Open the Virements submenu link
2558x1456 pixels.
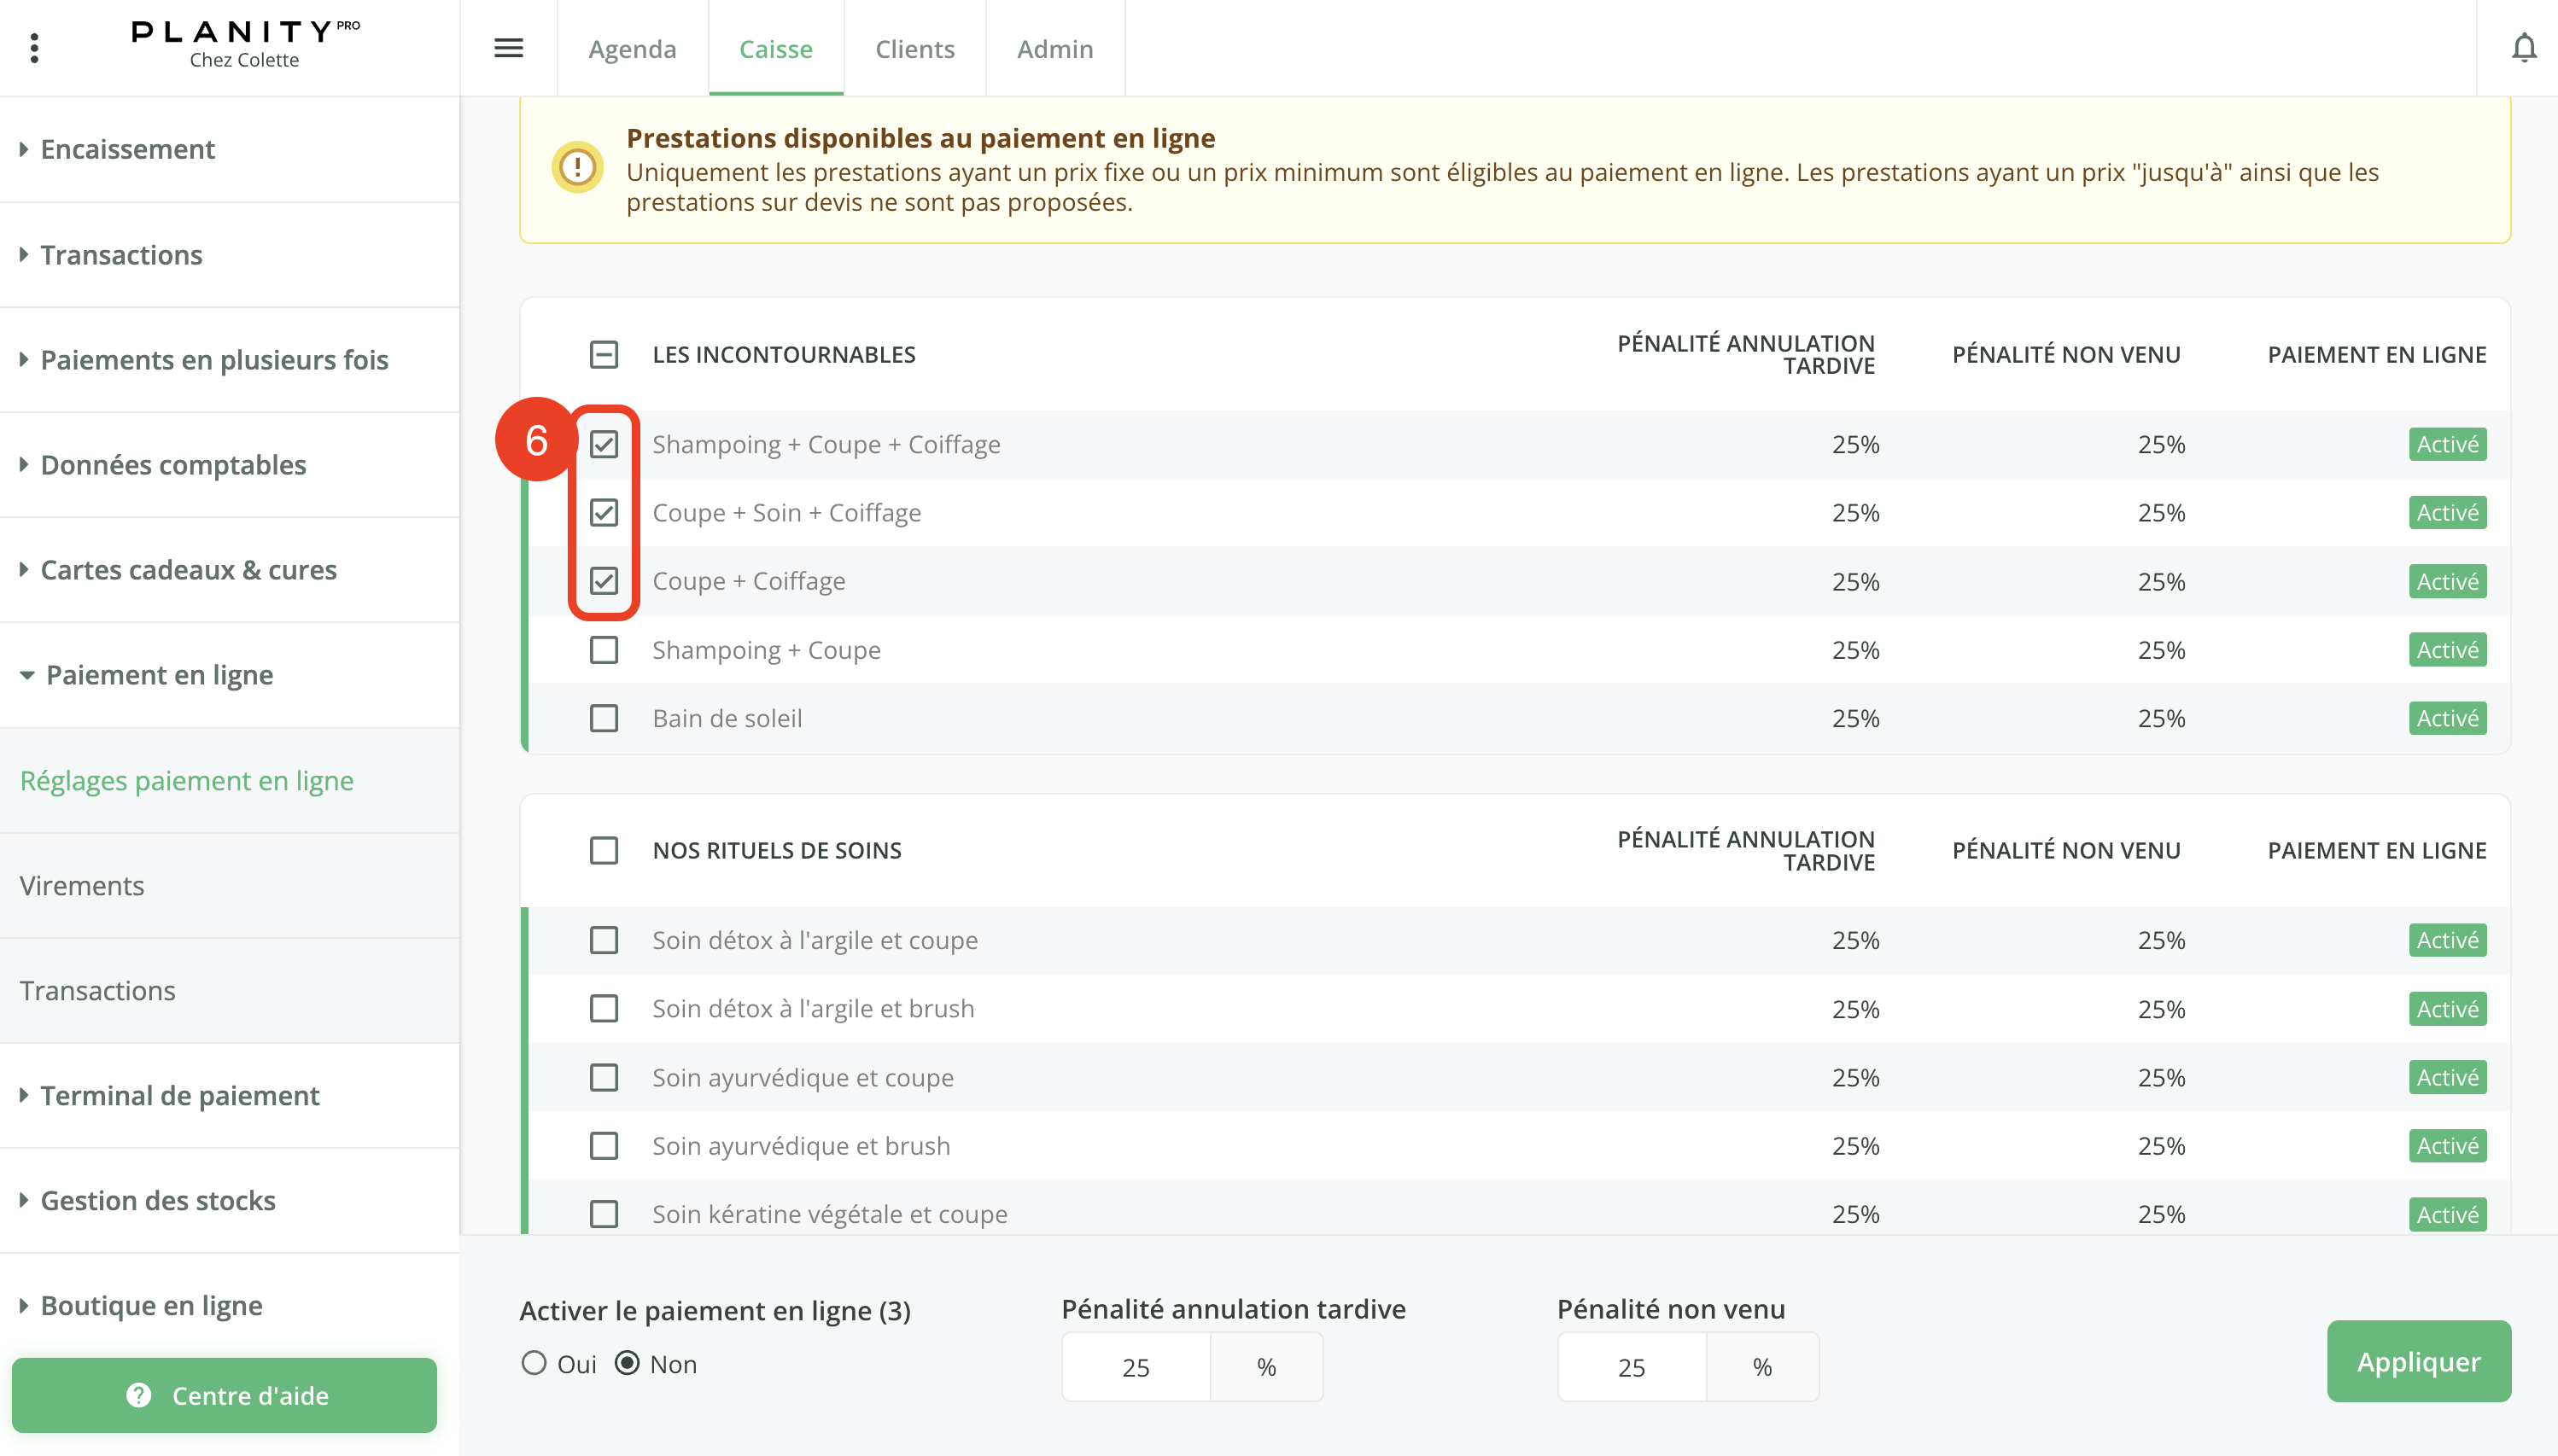coord(82,885)
